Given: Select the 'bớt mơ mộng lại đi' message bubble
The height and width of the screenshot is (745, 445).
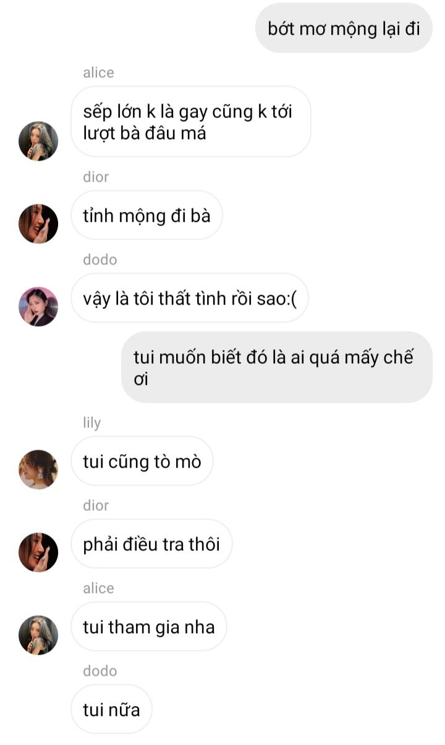Looking at the screenshot, I should pyautogui.click(x=344, y=28).
